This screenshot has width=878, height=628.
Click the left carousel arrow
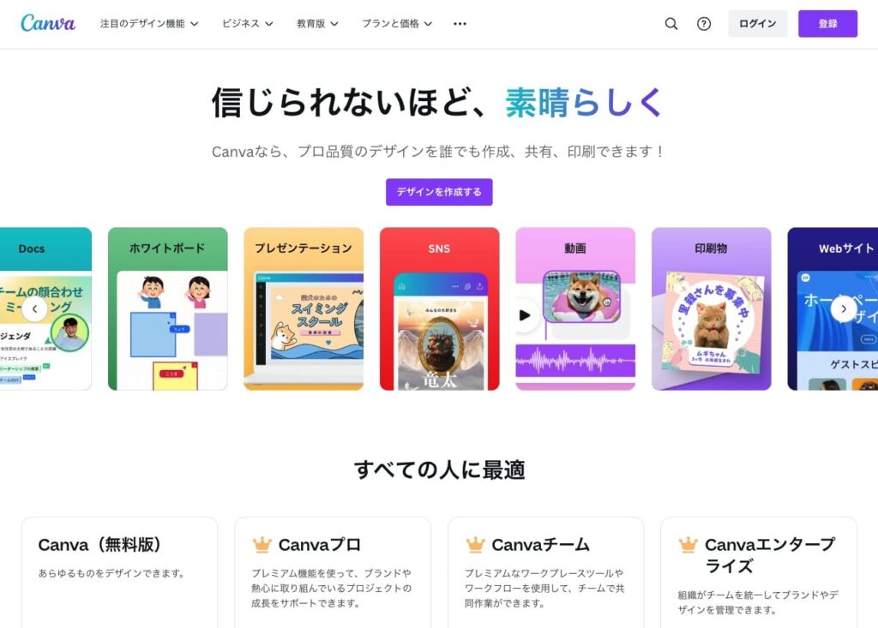click(34, 309)
